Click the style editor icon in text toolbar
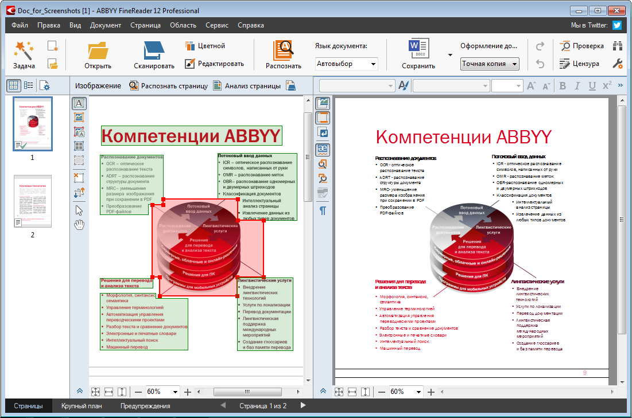 pyautogui.click(x=404, y=85)
